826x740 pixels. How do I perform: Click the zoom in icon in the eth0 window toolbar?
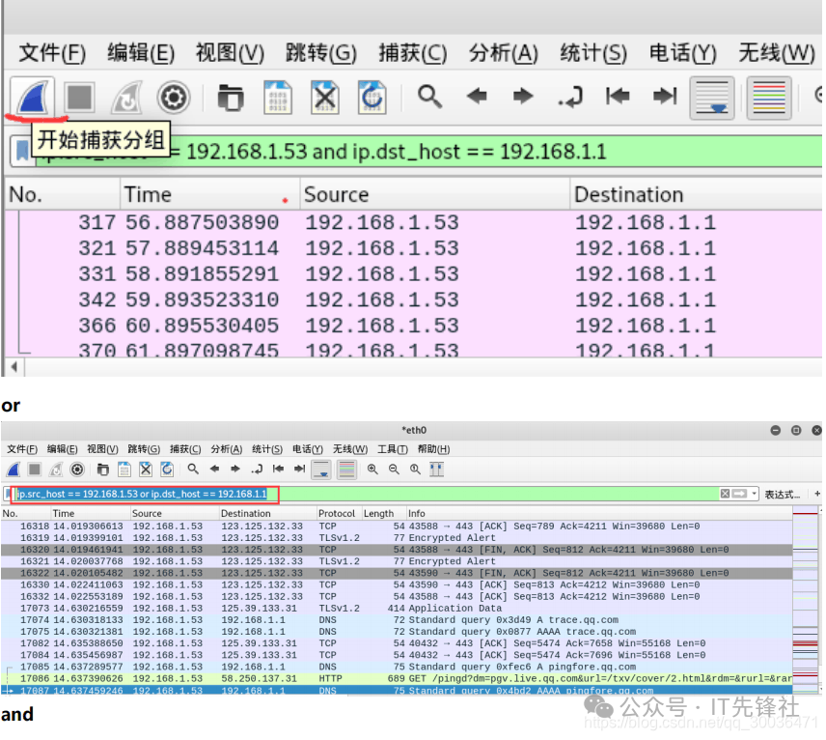click(372, 470)
